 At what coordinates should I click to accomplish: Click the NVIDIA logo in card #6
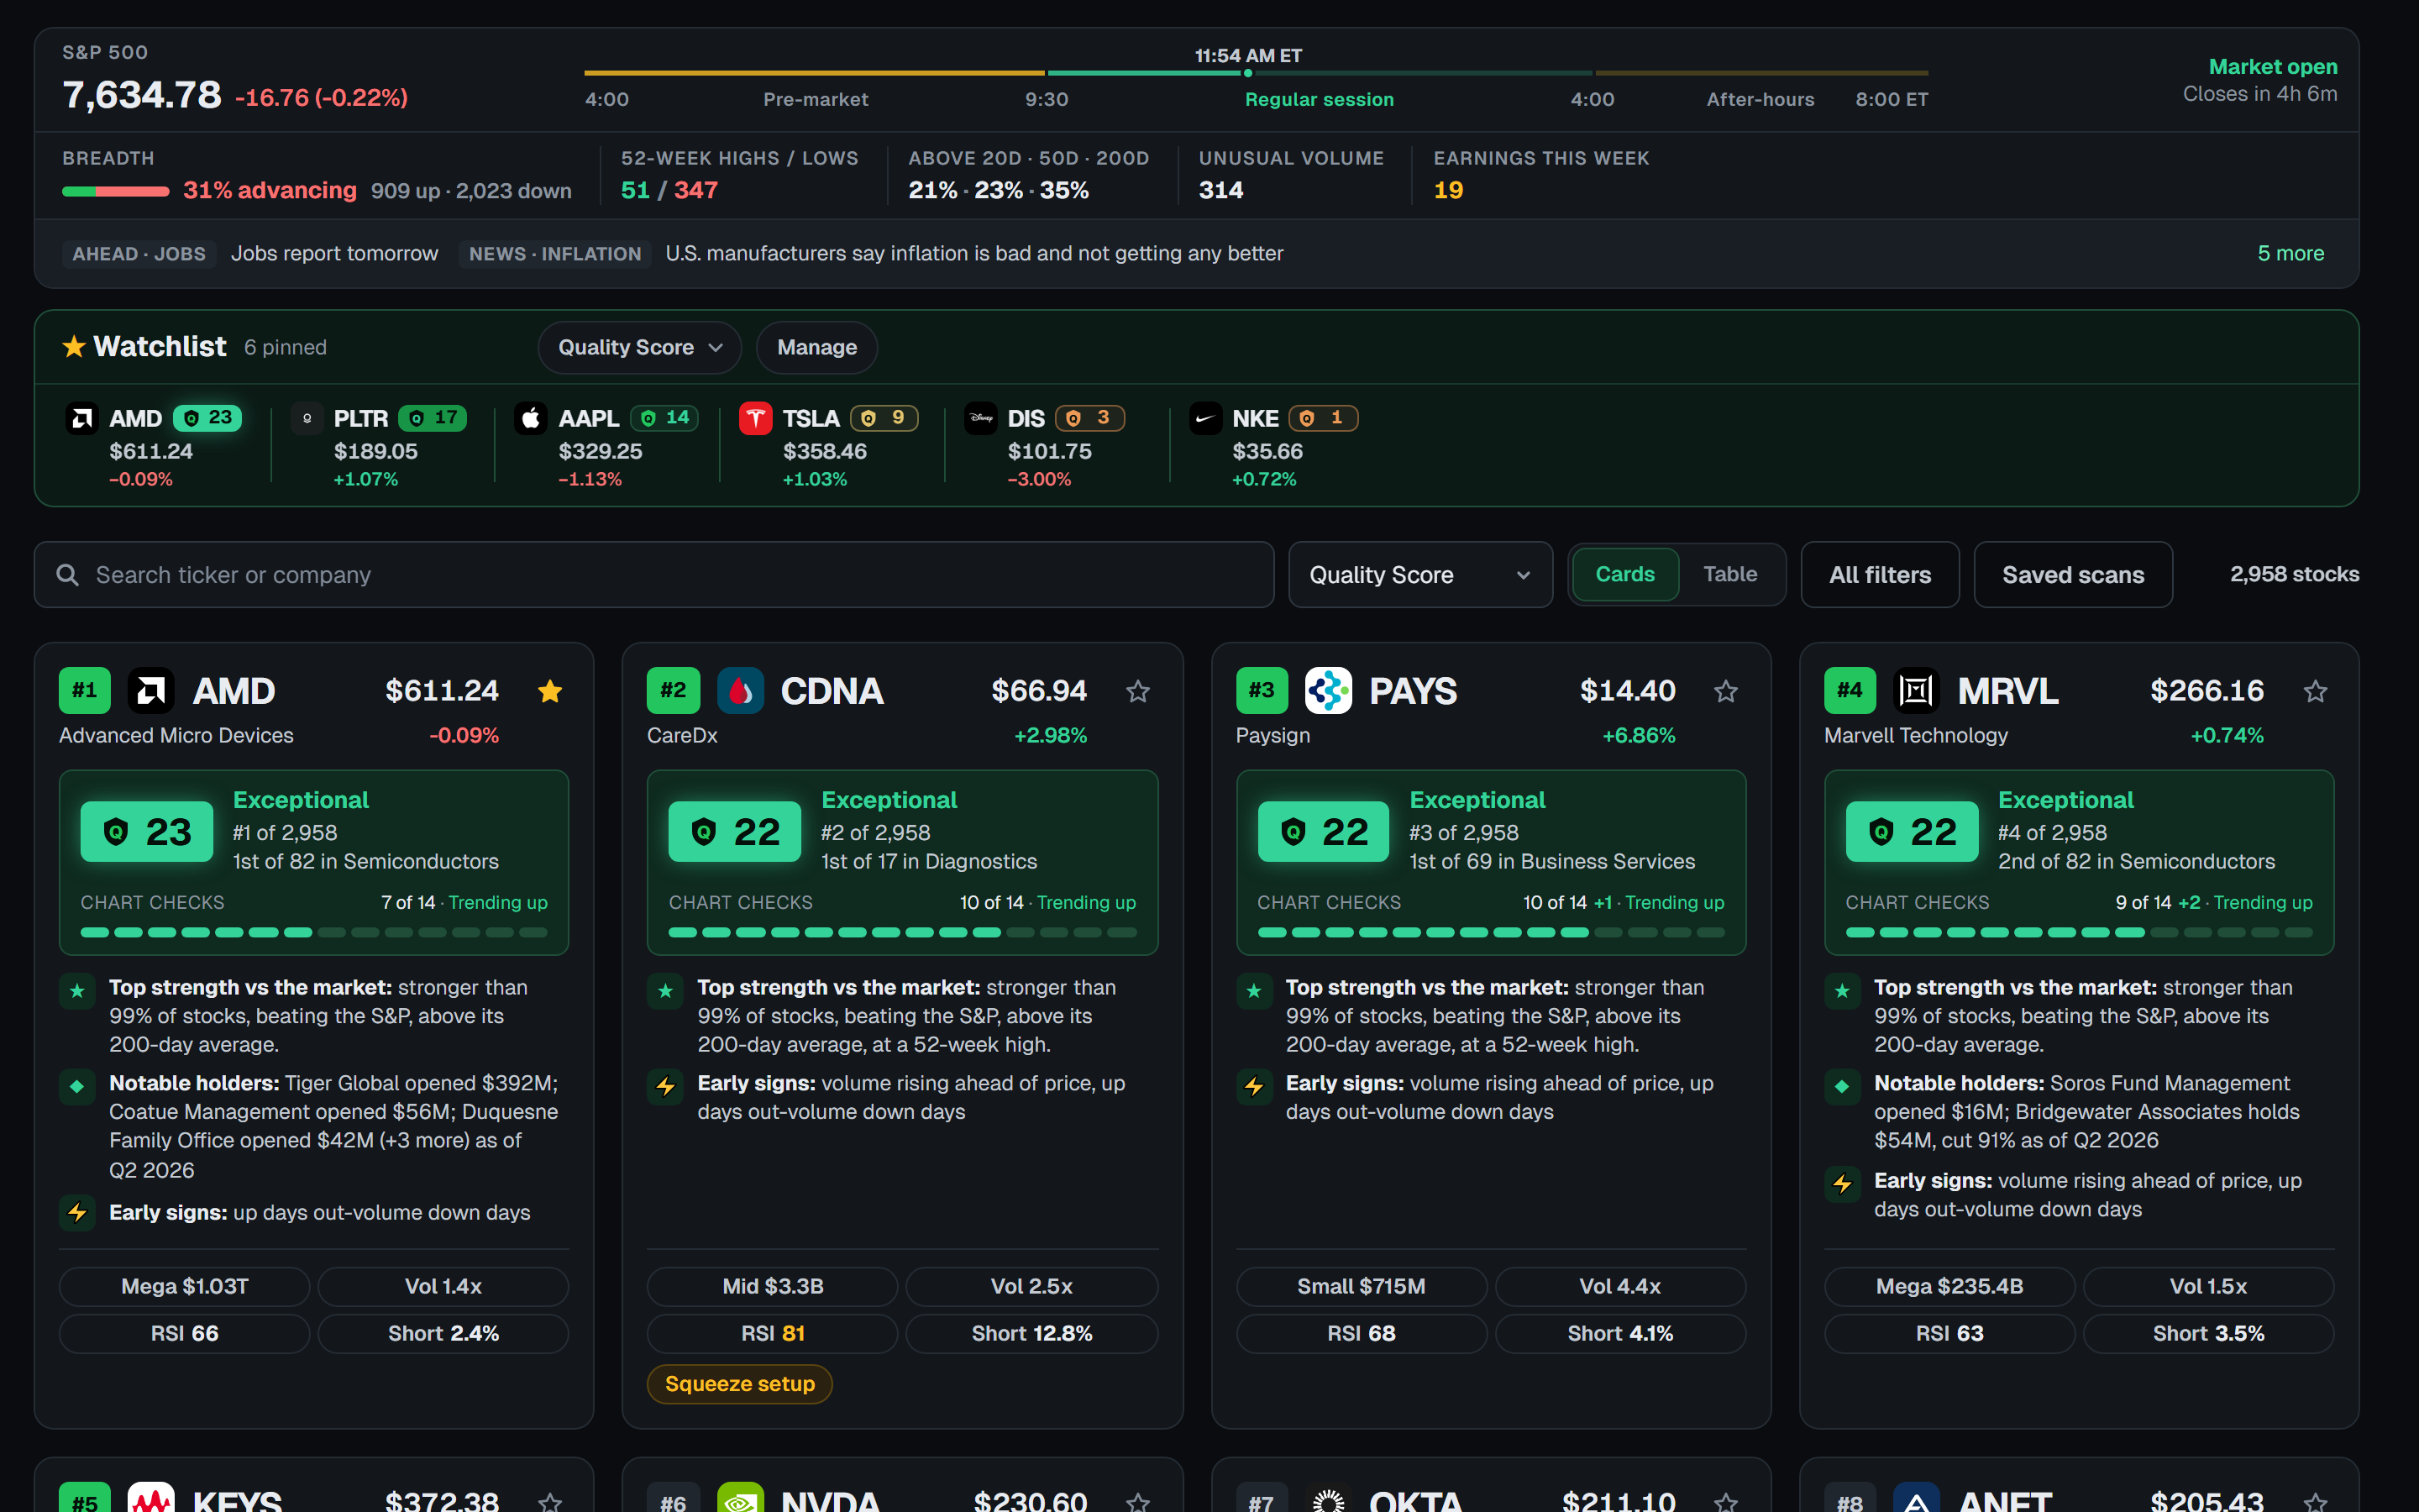tap(740, 1497)
